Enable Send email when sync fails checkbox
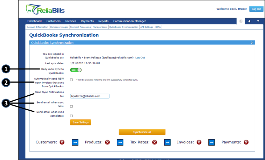Viewport: 265px width, 160px height. 71,106
